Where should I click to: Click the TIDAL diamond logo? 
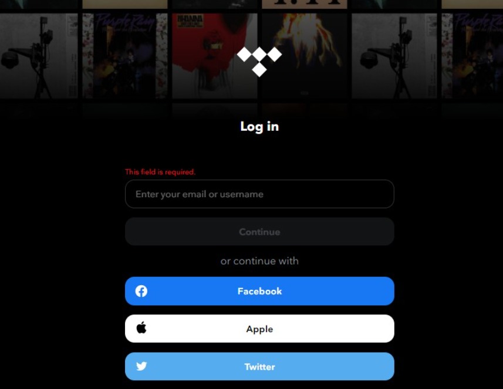259,62
